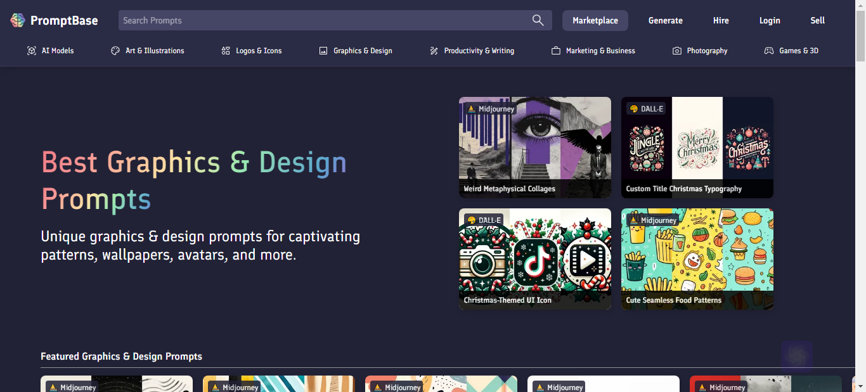This screenshot has width=866, height=392.
Task: Open the Productivity & Writing category link
Action: coord(472,51)
